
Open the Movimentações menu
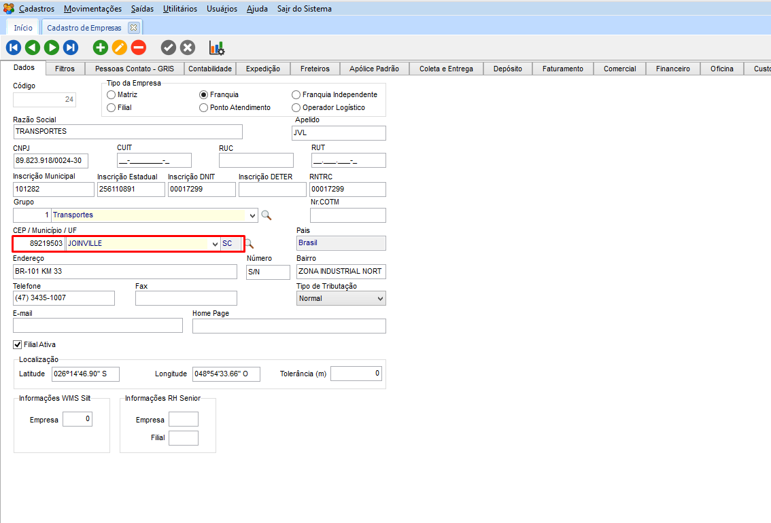pos(92,9)
